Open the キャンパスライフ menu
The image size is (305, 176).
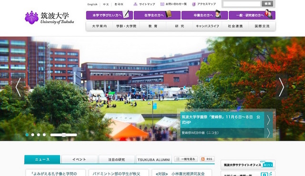click(208, 26)
